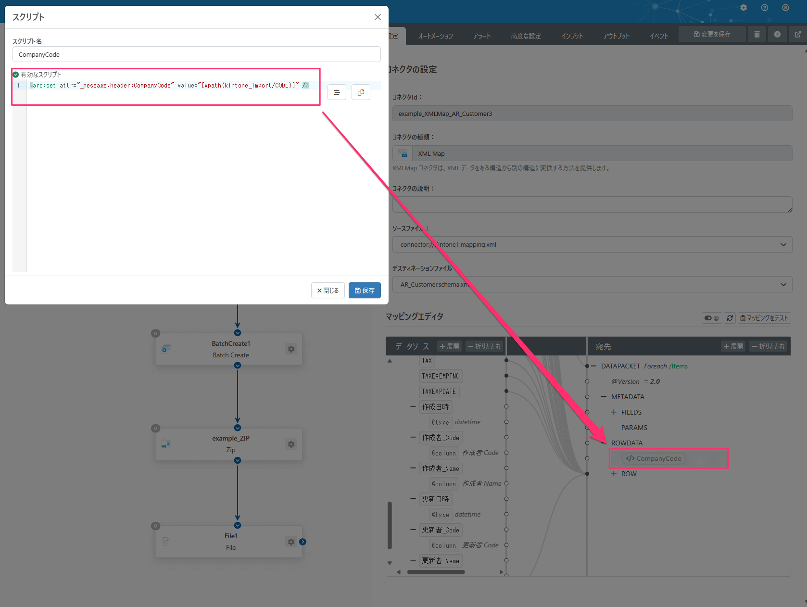Viewport: 807px width, 607px height.
Task: Collapse the 作成者_Code source node
Action: [413, 437]
